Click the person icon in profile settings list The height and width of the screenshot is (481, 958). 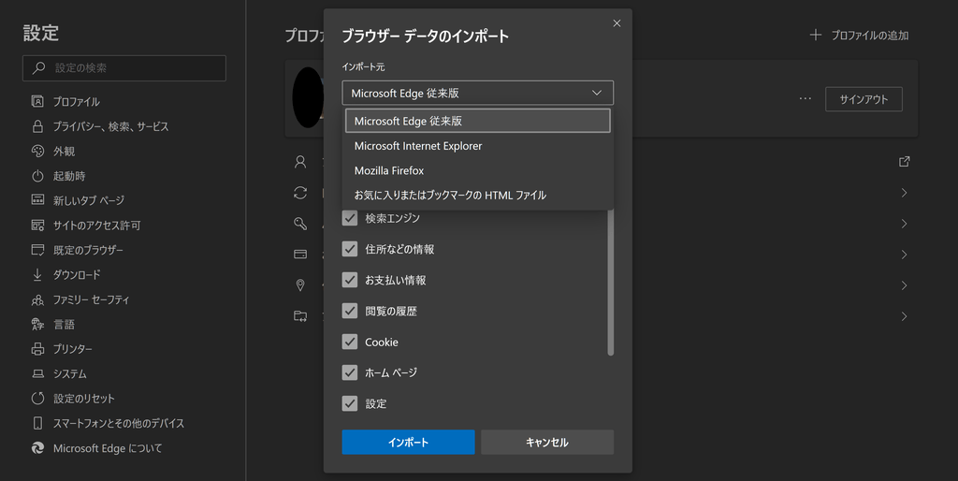click(300, 161)
